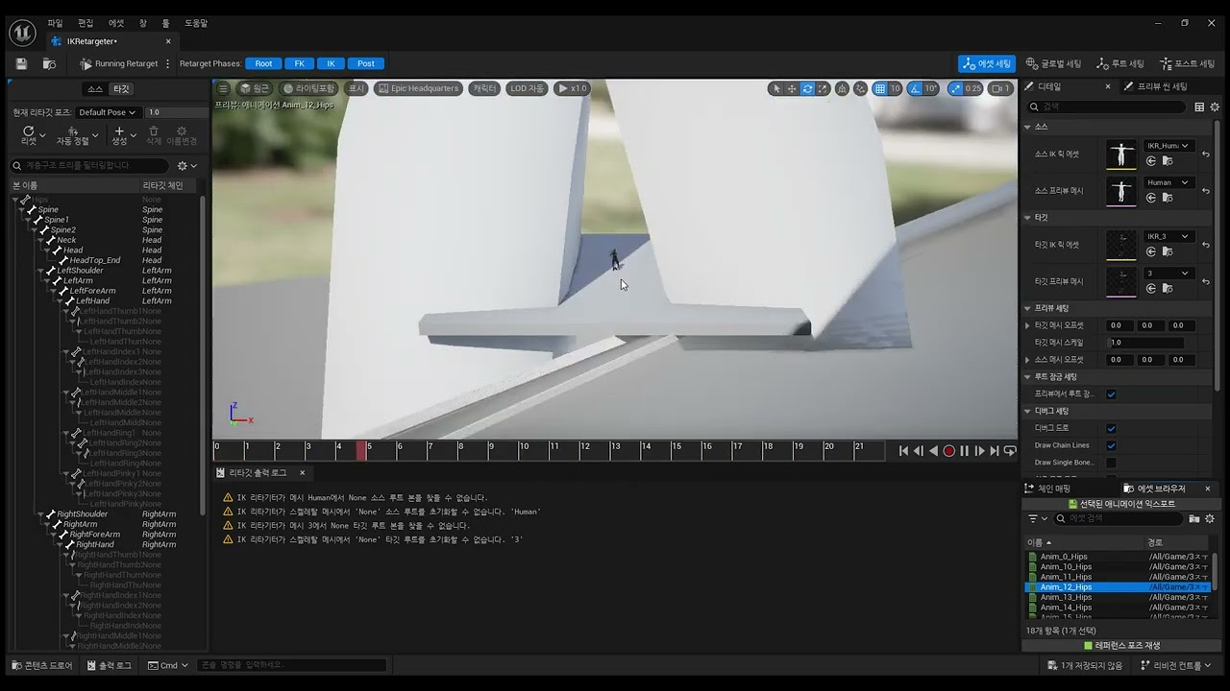Click the Delete trash icon
Viewport: 1230px width, 691px height.
point(154,135)
